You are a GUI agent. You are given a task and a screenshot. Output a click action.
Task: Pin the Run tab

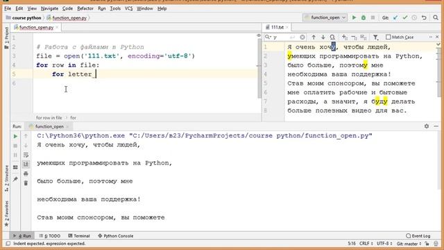pos(15,179)
